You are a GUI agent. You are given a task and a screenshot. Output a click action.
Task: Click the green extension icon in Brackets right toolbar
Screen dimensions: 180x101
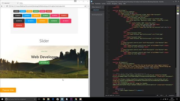coord(178,11)
